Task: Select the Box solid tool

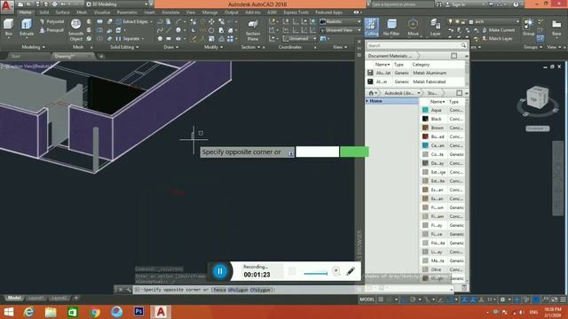Action: point(8,27)
